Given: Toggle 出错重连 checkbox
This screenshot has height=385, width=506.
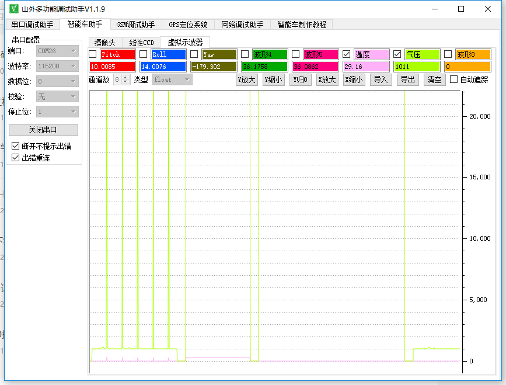Looking at the screenshot, I should [x=15, y=158].
